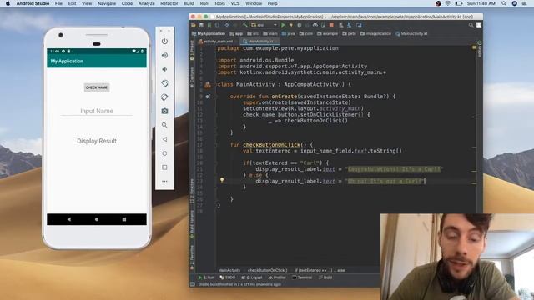Open macOS Notification Center icon

524,3
